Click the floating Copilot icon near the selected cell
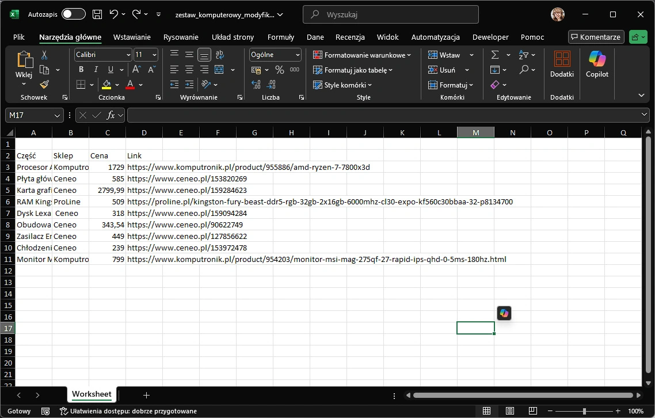This screenshot has height=418, width=655. coord(504,313)
